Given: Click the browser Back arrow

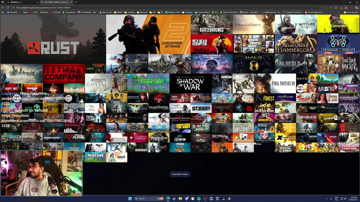Looking at the screenshot, I should [x=3, y=8].
